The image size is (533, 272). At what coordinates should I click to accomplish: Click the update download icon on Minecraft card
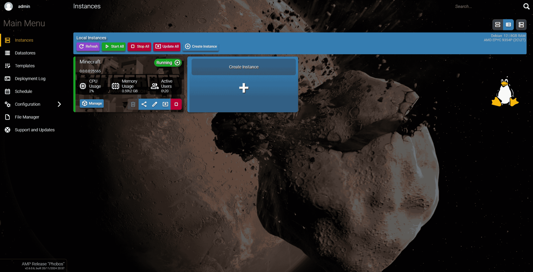165,104
